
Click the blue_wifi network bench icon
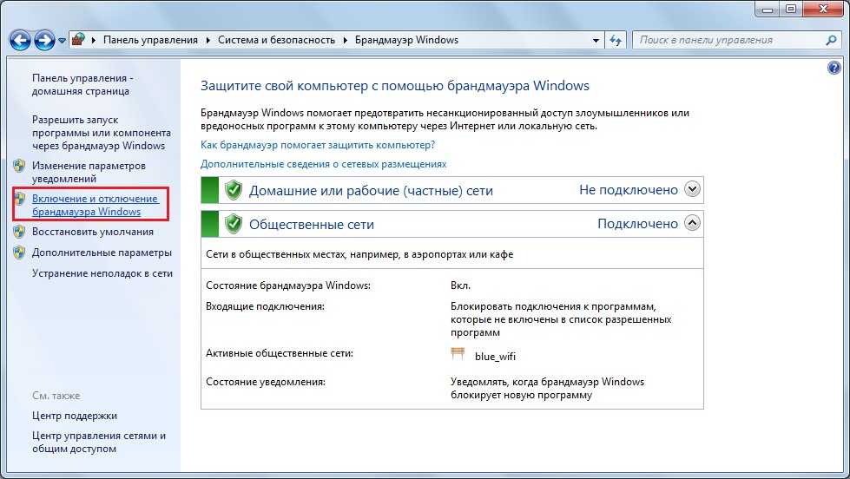coord(458,354)
